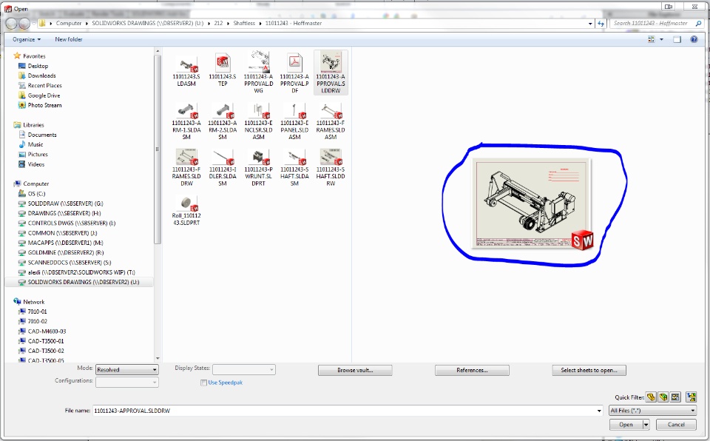Open the All Files type filter dropdown
The width and height of the screenshot is (710, 441).
[652, 410]
